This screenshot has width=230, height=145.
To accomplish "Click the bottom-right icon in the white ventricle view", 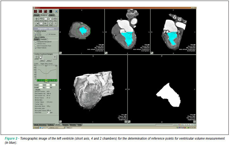I will click(x=194, y=122).
